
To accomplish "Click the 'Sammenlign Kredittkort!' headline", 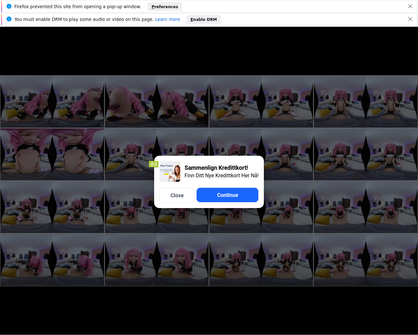I will (x=216, y=168).
